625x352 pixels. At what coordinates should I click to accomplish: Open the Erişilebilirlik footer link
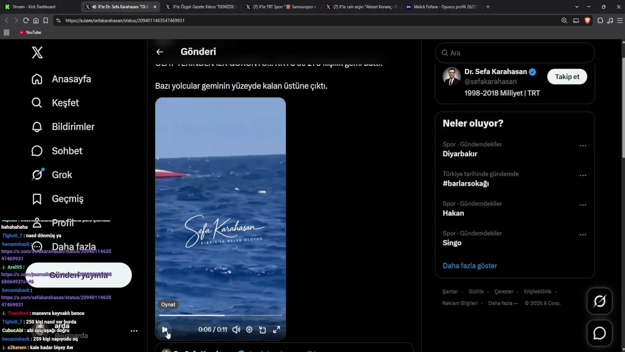[x=538, y=292]
